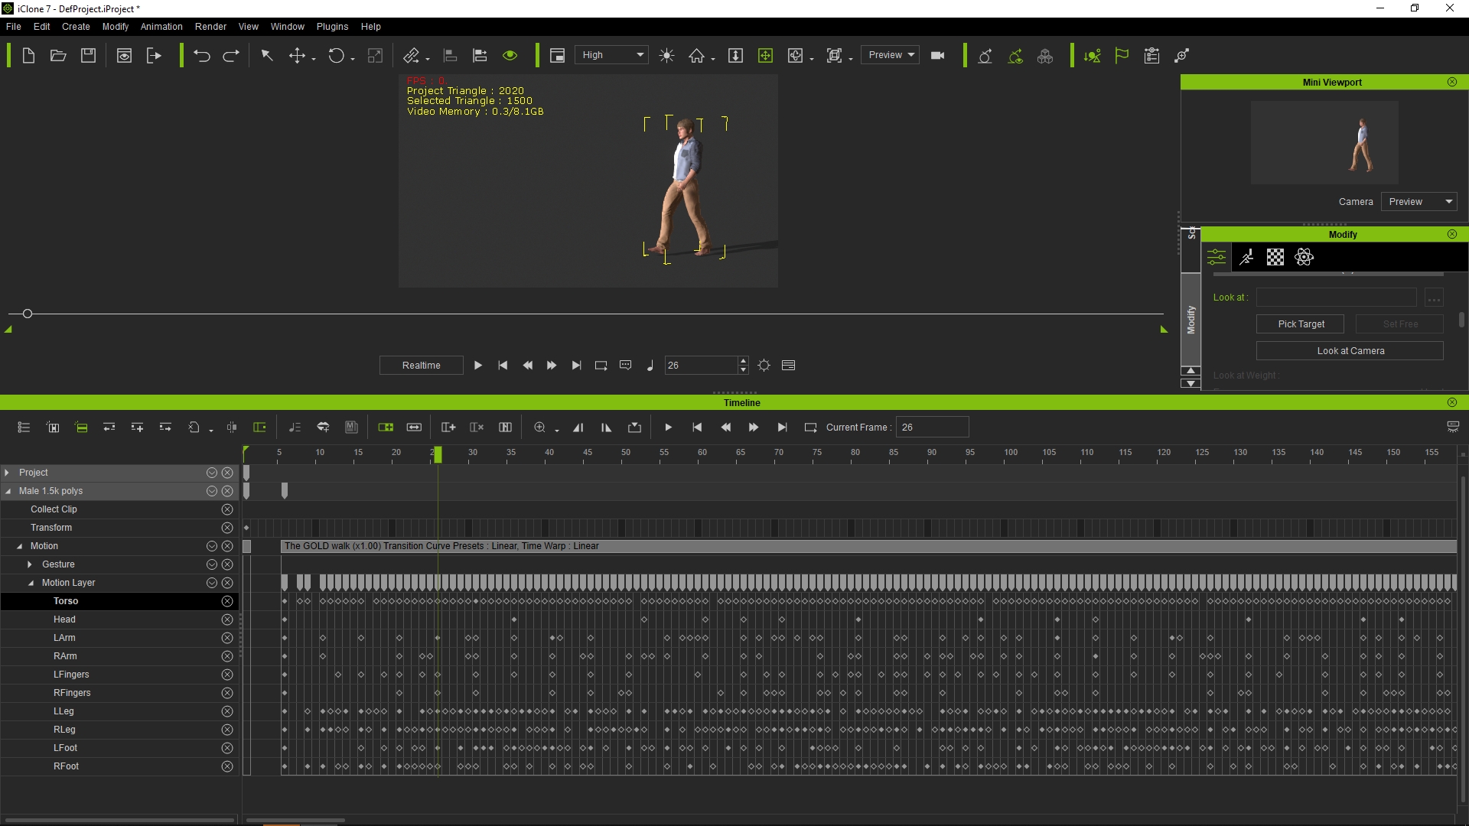Screen dimensions: 1469x826
Task: Close the Torso track row
Action: click(x=227, y=601)
